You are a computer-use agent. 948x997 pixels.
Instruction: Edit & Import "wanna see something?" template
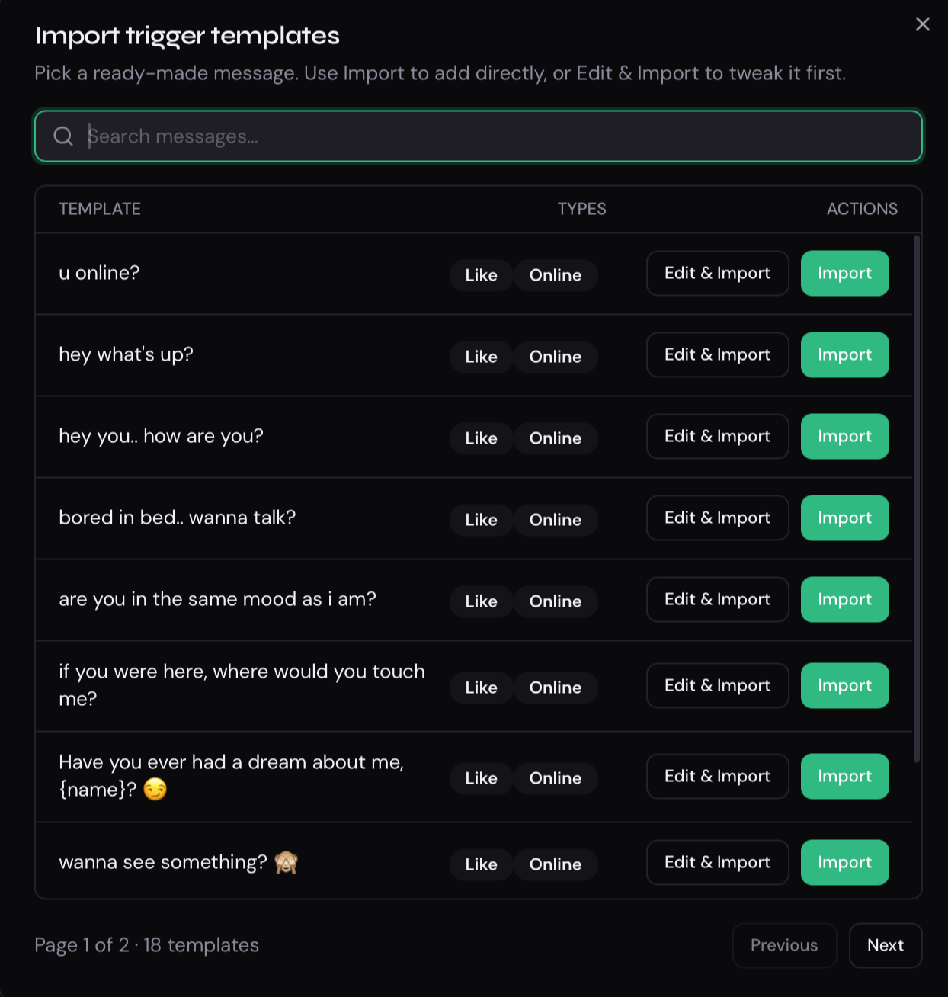click(717, 862)
